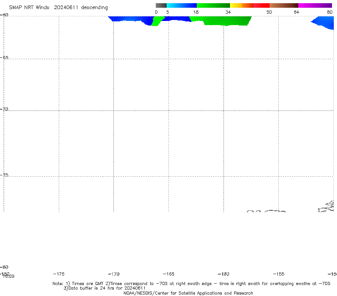Click the longitude axis label '-165'
This screenshot has height=296, width=337.
click(168, 274)
